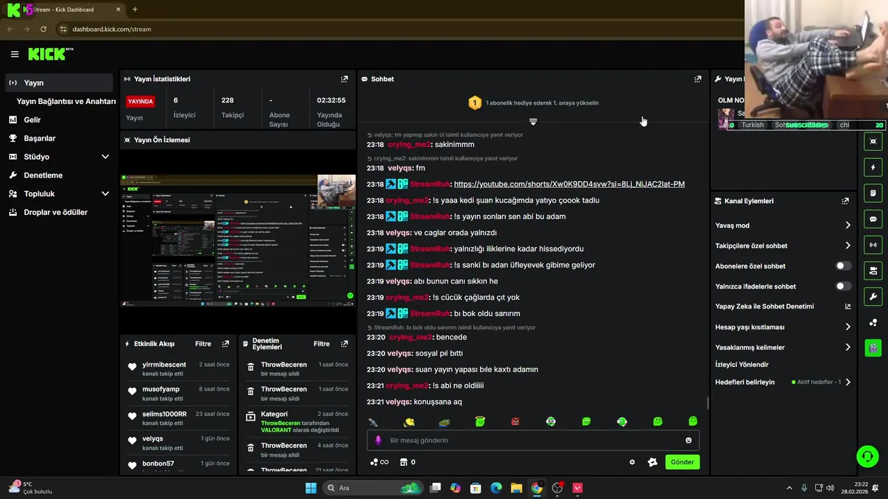Select the yellow bee emote
888x499 pixels.
pyautogui.click(x=409, y=421)
